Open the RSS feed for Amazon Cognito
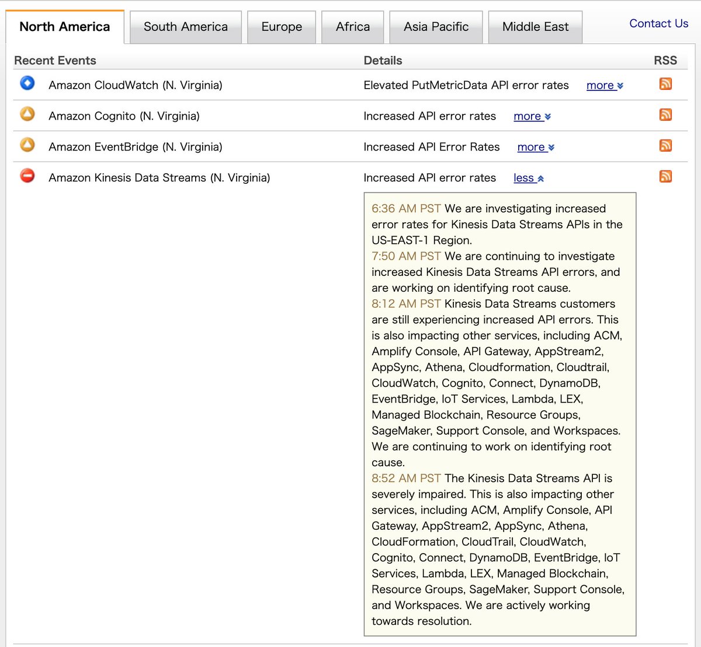The image size is (701, 647). [x=665, y=114]
